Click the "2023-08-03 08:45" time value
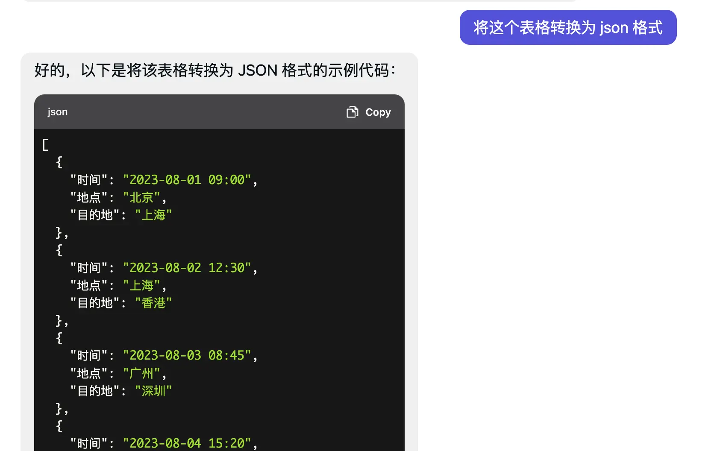This screenshot has height=451, width=711. 187,355
